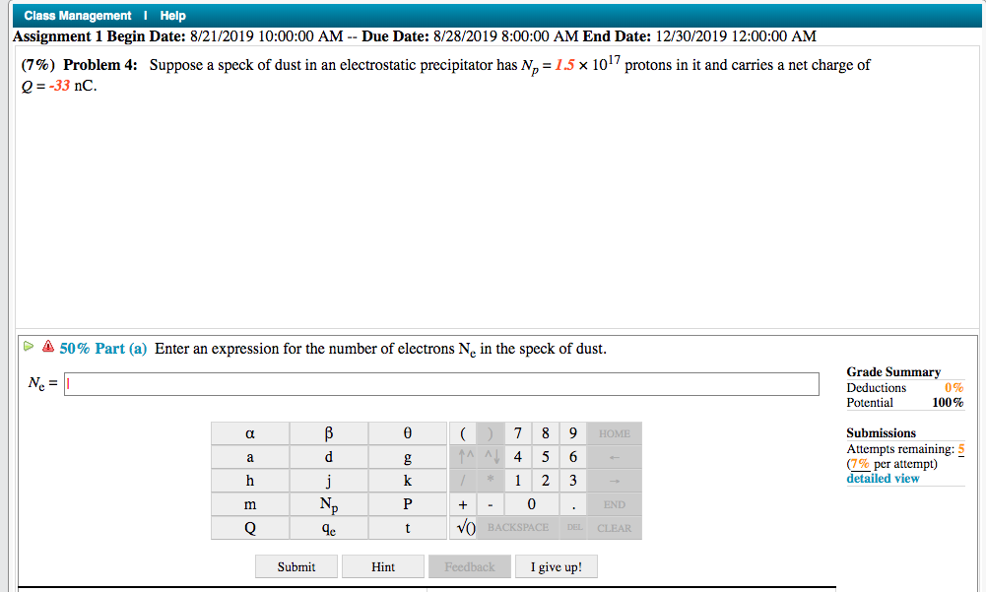Insert the Q variable from the keypad
Viewport: 986px width, 592px height.
click(x=250, y=528)
